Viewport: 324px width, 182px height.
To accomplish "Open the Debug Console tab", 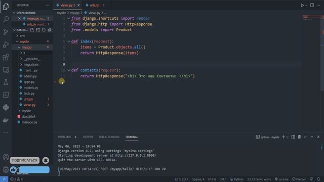I will coord(109,137).
